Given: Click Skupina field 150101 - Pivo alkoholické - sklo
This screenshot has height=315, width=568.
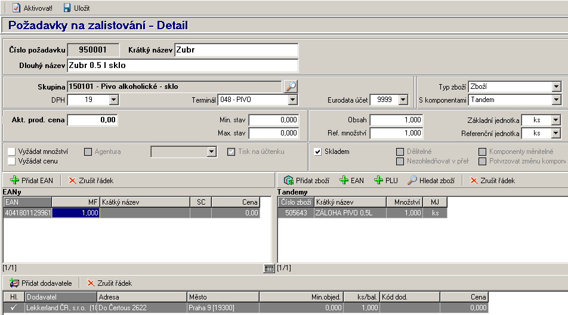Looking at the screenshot, I should [x=174, y=87].
